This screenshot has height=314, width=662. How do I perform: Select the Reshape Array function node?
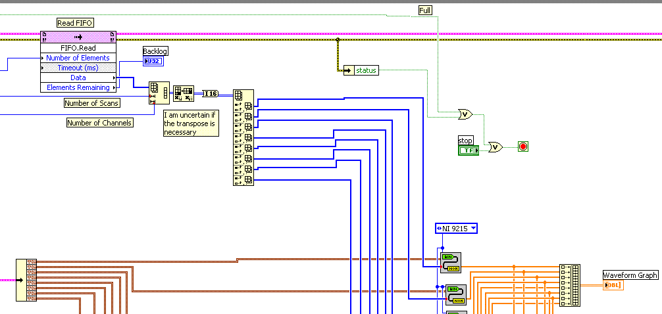(159, 93)
